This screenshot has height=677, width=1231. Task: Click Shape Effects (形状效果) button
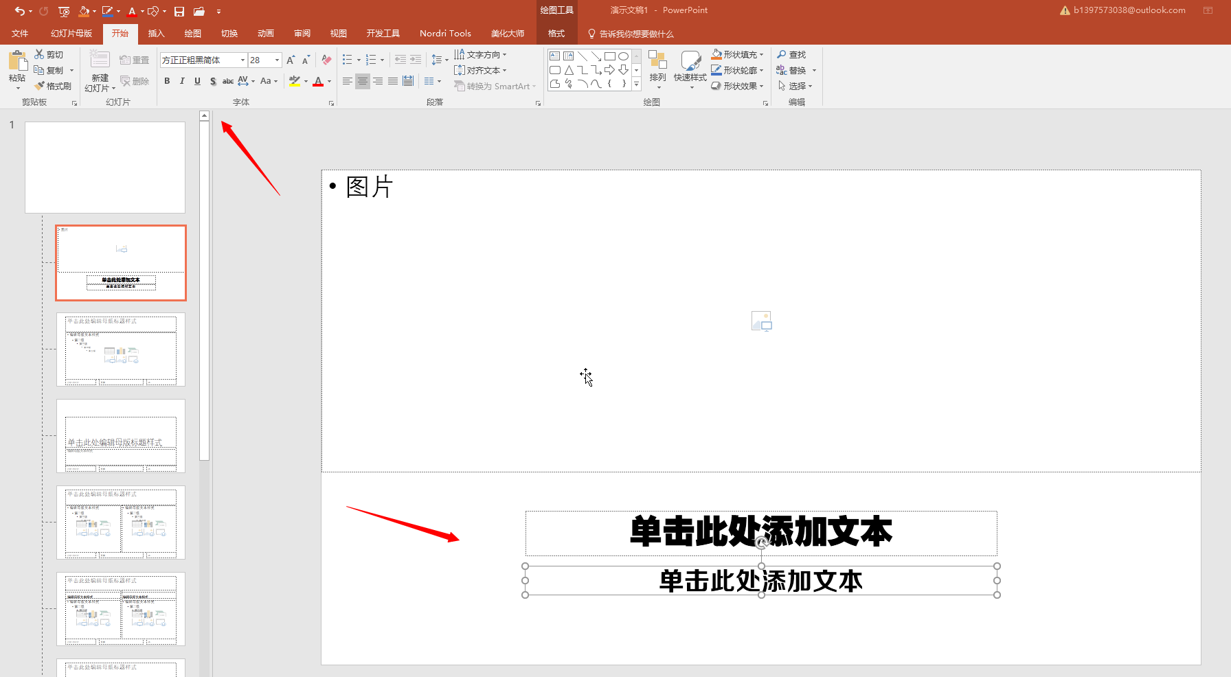(x=737, y=86)
